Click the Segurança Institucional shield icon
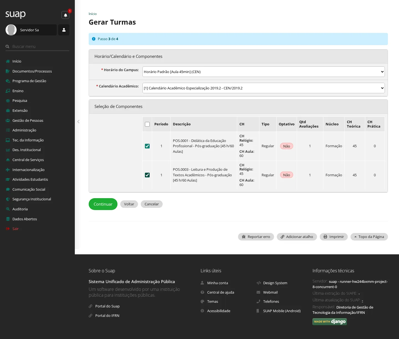Screen dimensions: 399x339 [x=8, y=199]
